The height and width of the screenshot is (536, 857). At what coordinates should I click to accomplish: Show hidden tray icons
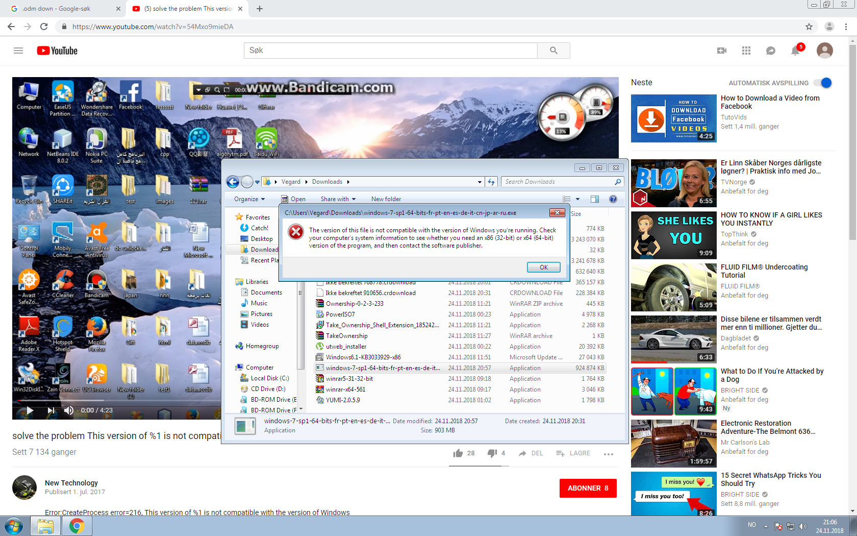(766, 526)
